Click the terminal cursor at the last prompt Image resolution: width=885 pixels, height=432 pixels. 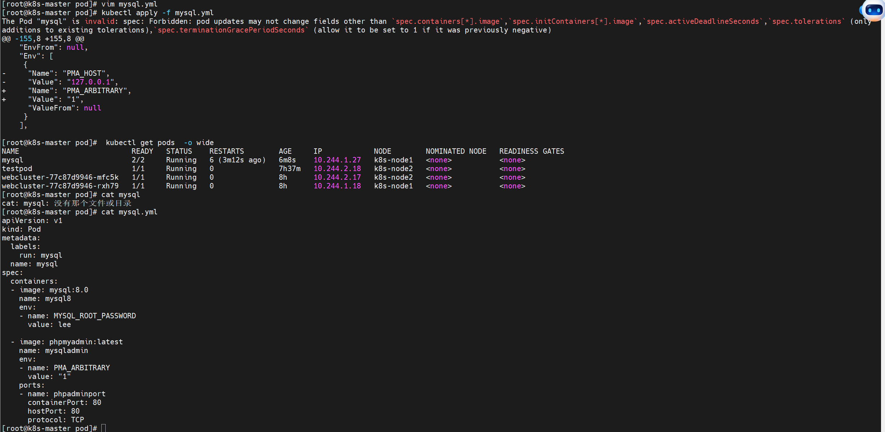[x=104, y=428]
